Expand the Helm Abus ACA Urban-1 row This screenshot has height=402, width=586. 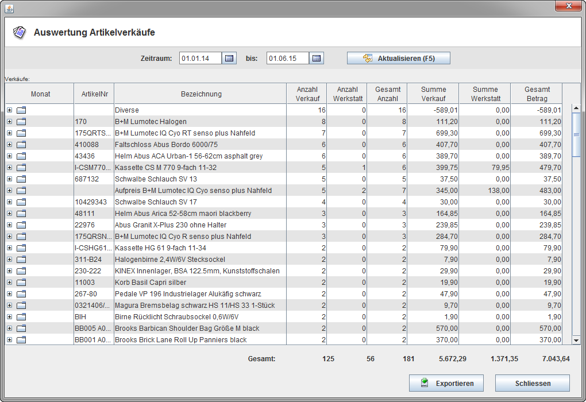click(9, 156)
